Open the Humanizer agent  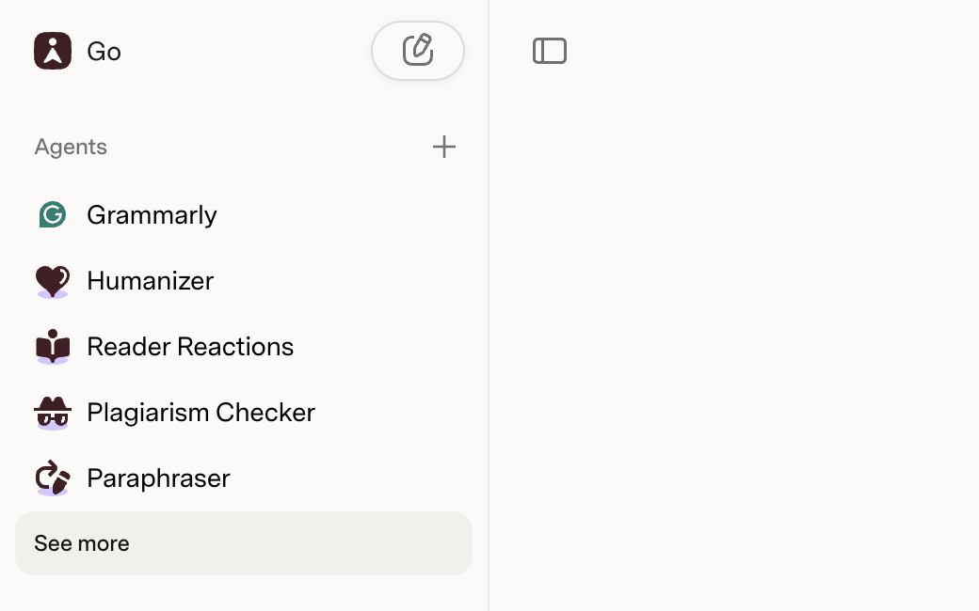point(244,281)
